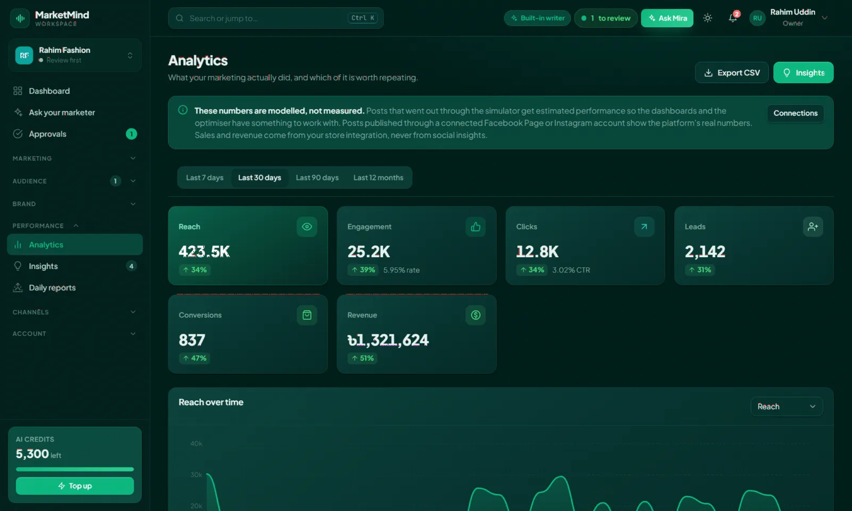Click the Clicks card arrow icon
Viewport: 852px width, 511px height.
tap(644, 227)
